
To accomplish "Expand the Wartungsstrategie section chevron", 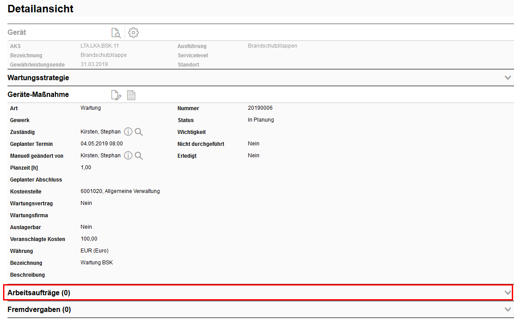I will click(x=508, y=78).
